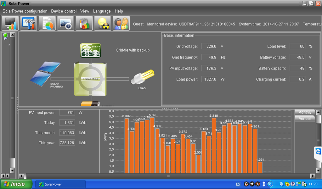Viewport: 322px width, 189px height.
Task: Click the PV input power value field
Action: pyautogui.click(x=67, y=113)
